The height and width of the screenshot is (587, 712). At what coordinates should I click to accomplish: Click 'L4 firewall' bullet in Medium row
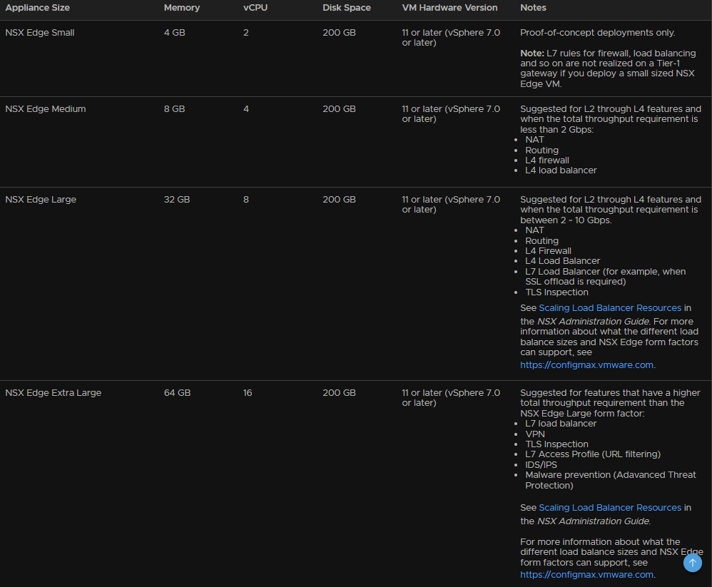click(547, 160)
